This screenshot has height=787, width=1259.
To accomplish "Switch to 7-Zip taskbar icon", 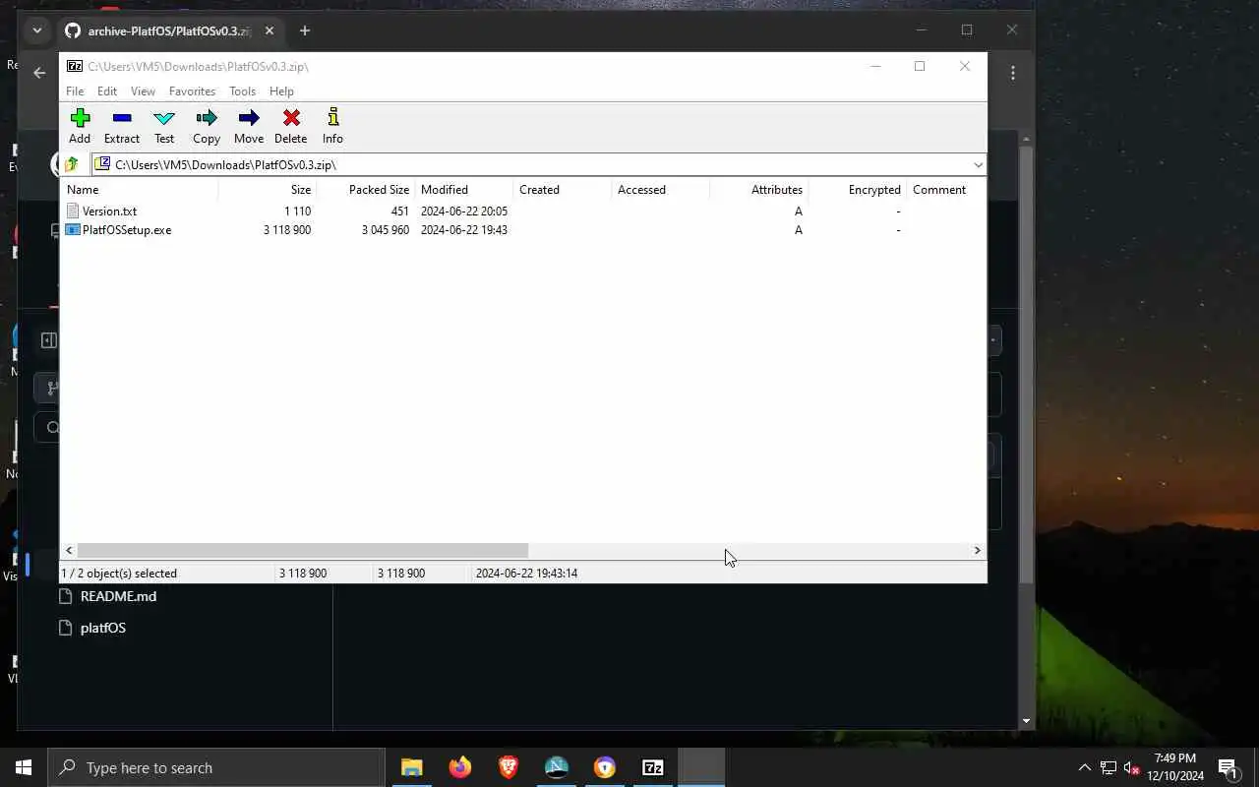I will (653, 767).
